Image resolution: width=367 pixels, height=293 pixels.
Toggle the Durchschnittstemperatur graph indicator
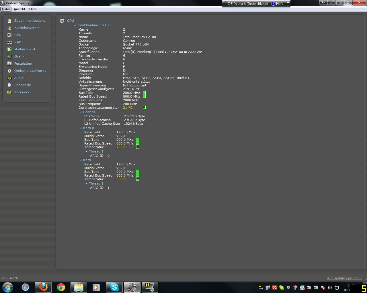point(144,107)
